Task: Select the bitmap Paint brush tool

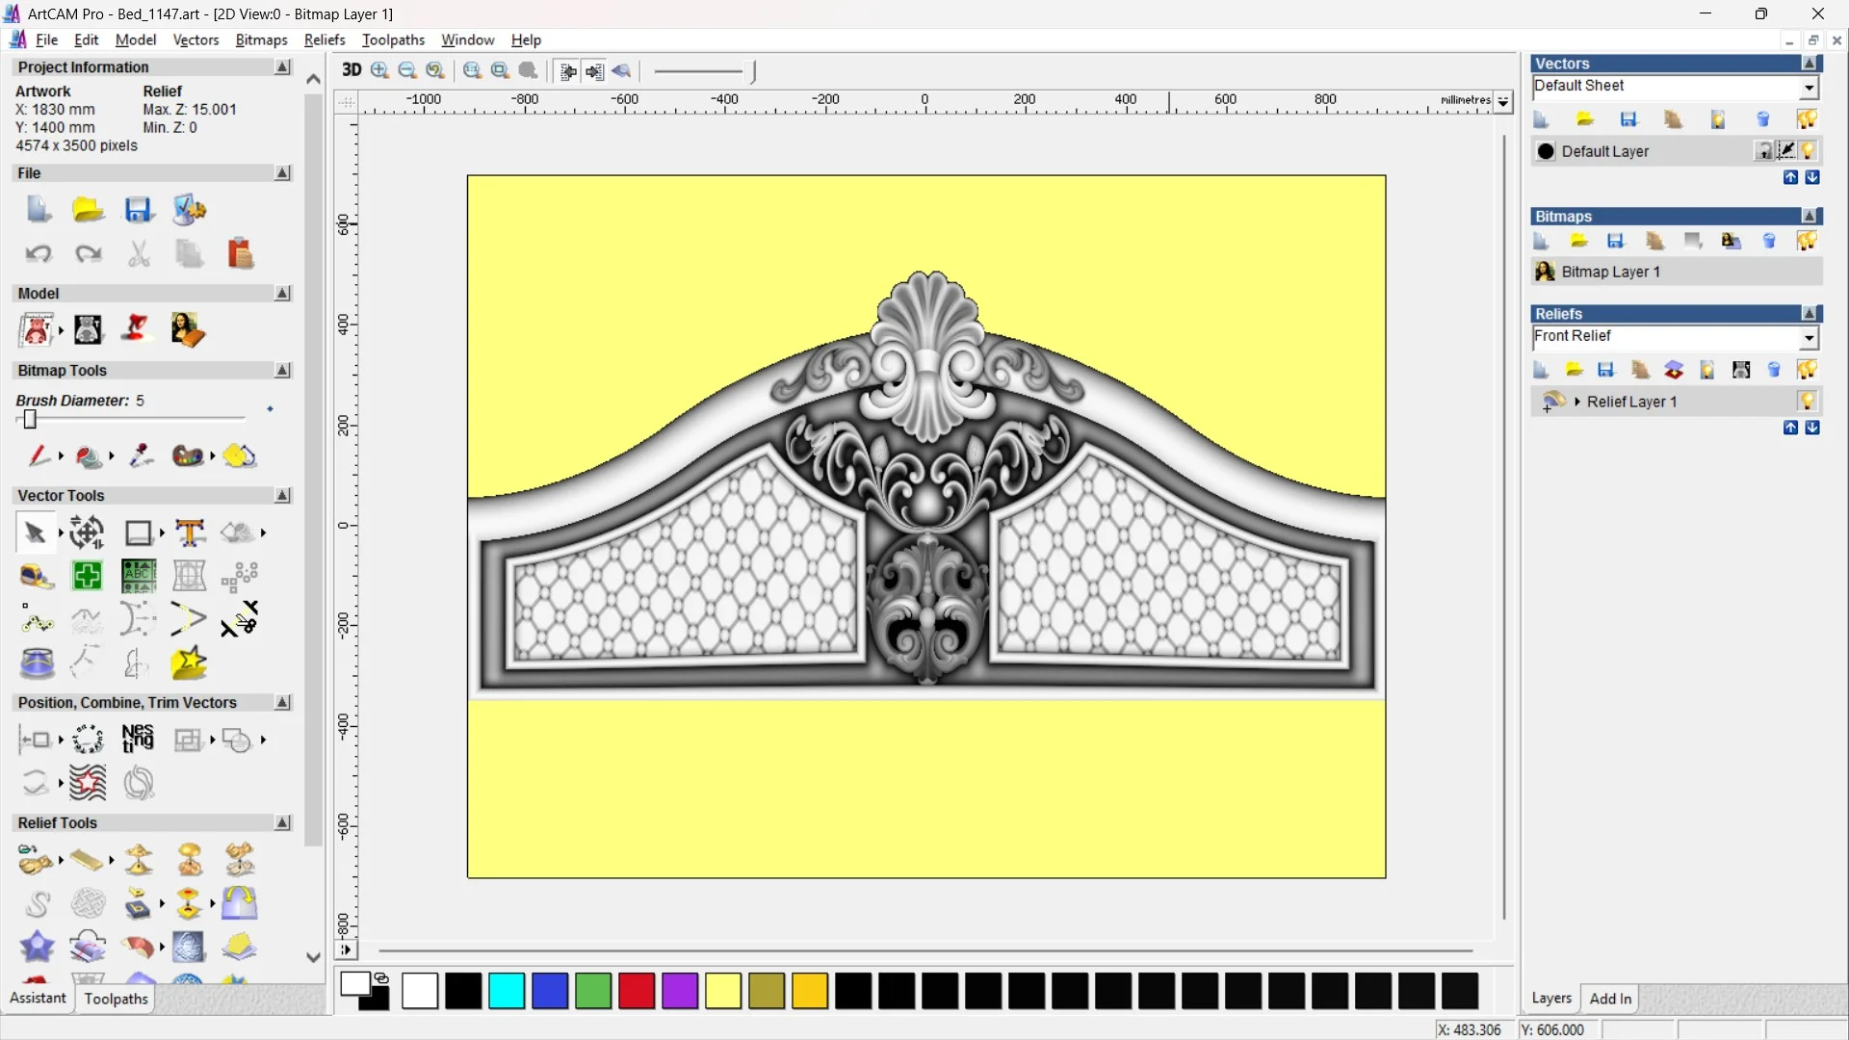Action: coord(39,455)
